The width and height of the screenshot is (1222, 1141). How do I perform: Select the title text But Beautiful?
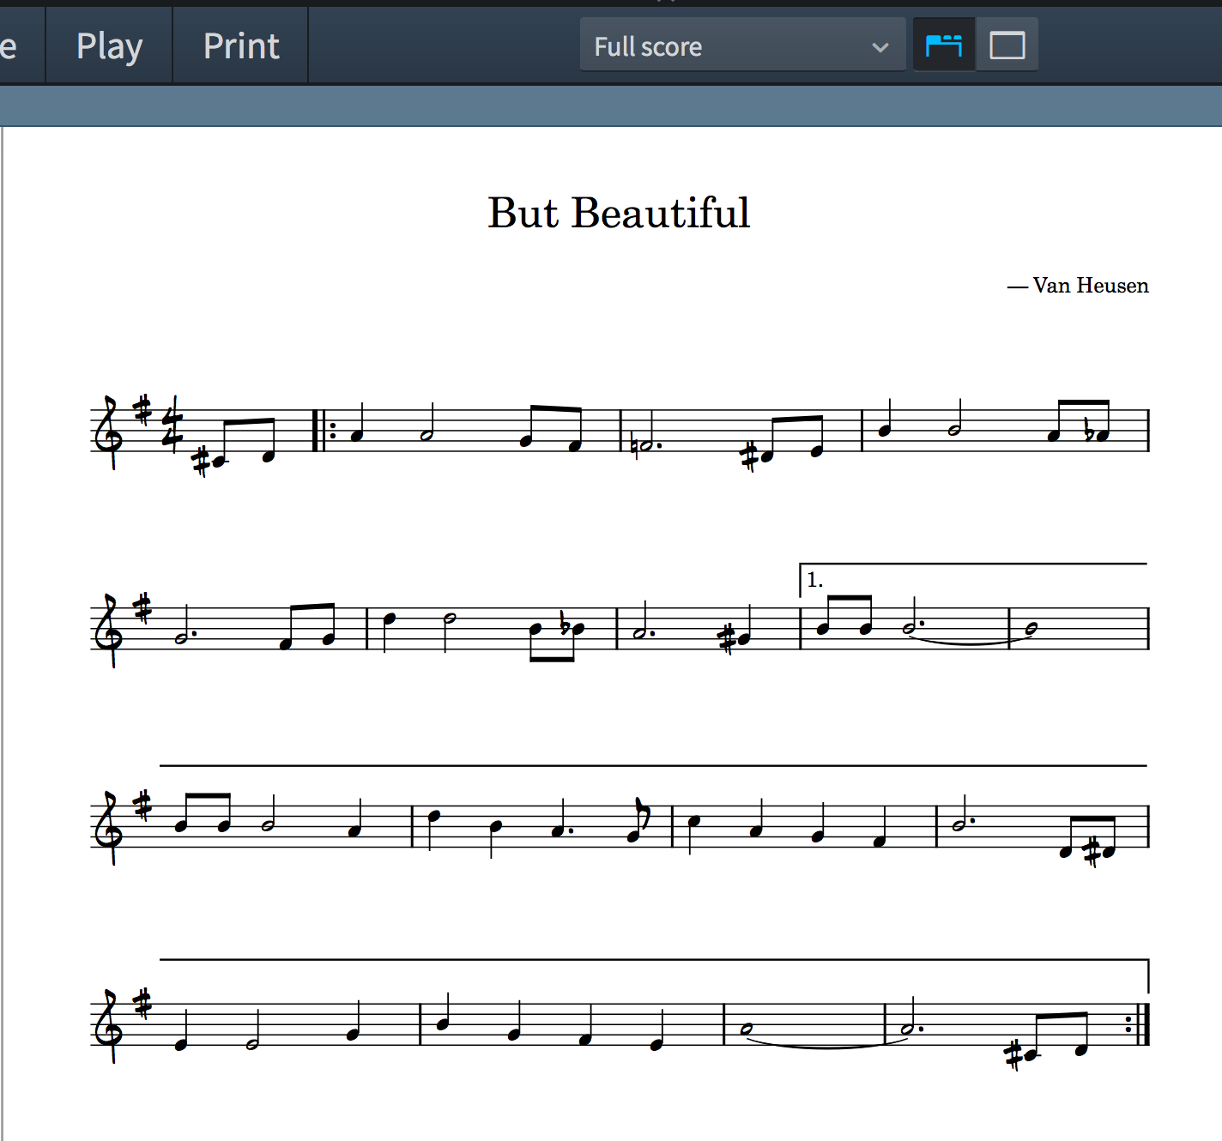pyautogui.click(x=619, y=213)
